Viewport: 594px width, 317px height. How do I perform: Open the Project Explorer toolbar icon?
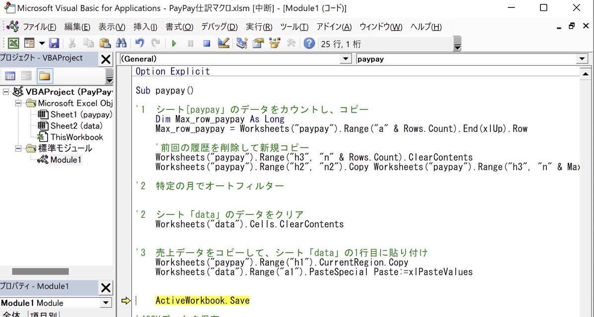tap(241, 43)
